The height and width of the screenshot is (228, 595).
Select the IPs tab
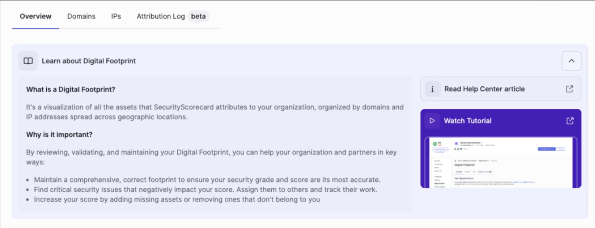click(x=116, y=16)
